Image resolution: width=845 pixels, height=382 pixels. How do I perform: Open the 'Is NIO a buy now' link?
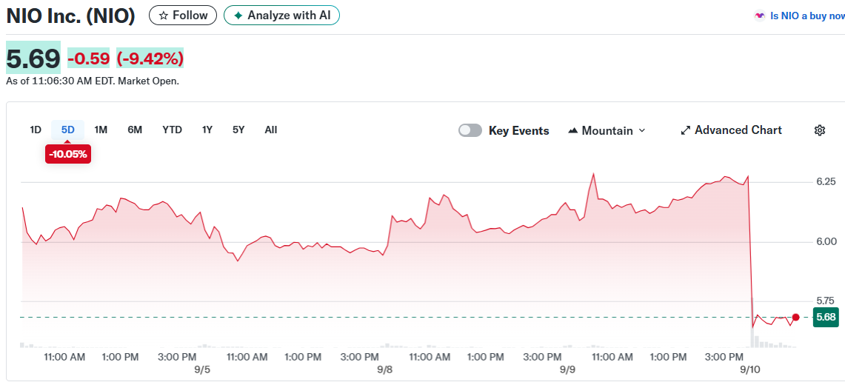pyautogui.click(x=807, y=16)
